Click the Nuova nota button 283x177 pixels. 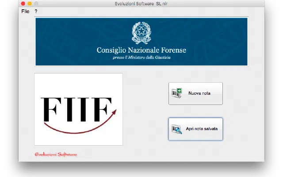[195, 93]
